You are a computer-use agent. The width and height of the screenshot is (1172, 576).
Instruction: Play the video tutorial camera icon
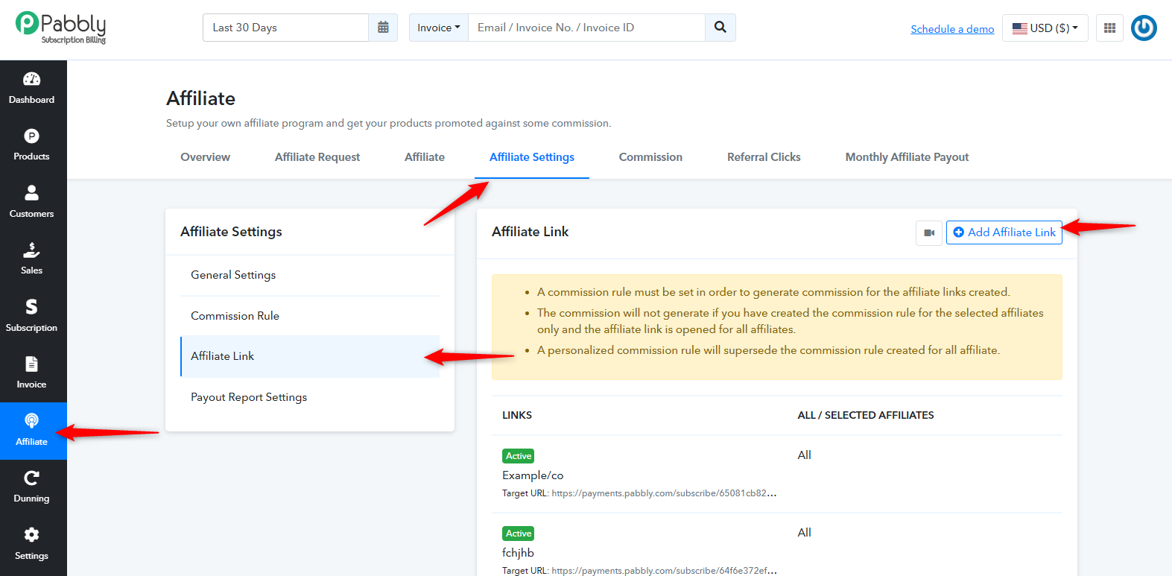tap(929, 232)
